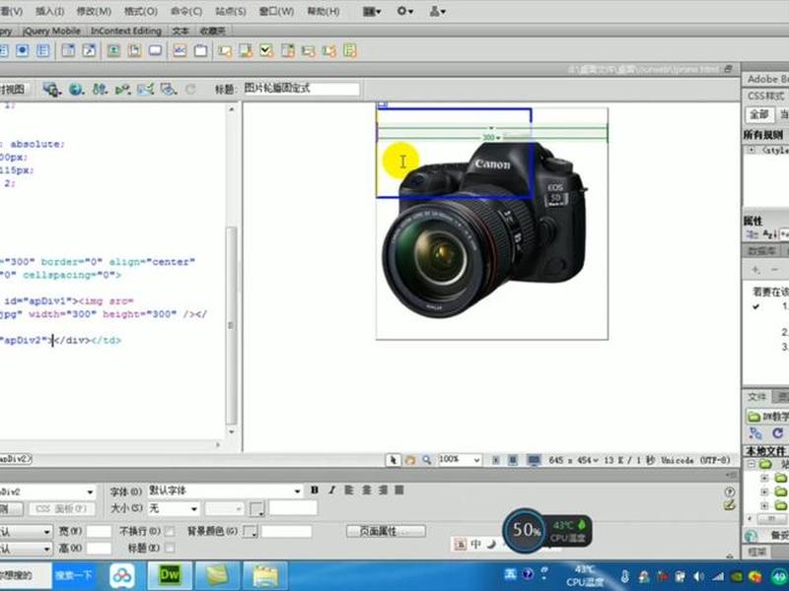Open the 645 x 454 window size menu
Image resolution: width=789 pixels, height=591 pixels.
(574, 460)
